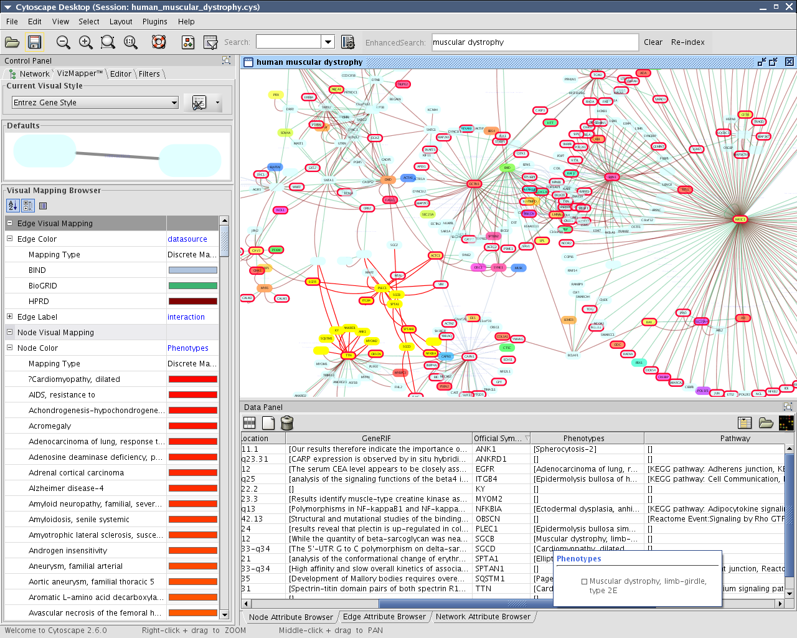This screenshot has width=797, height=638.
Task: Open Help via the lifebuoy icon
Action: pos(159,42)
